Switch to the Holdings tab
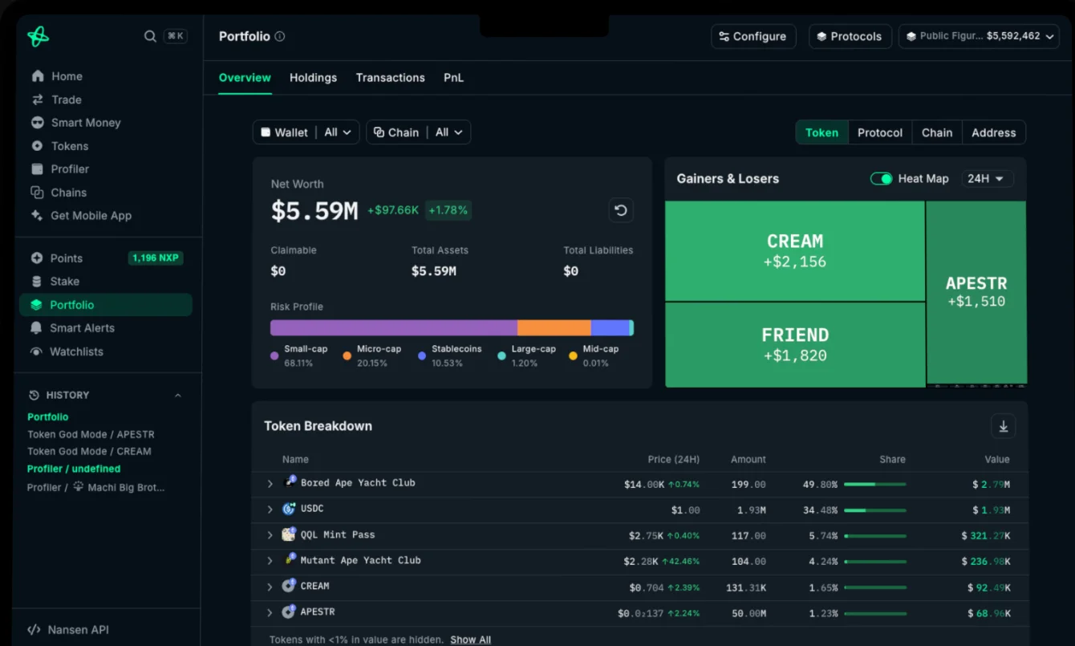This screenshot has height=646, width=1075. pos(313,78)
